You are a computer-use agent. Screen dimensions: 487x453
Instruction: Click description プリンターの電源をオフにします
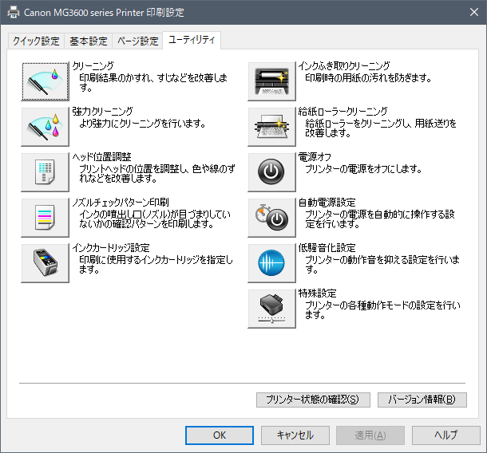coord(363,169)
